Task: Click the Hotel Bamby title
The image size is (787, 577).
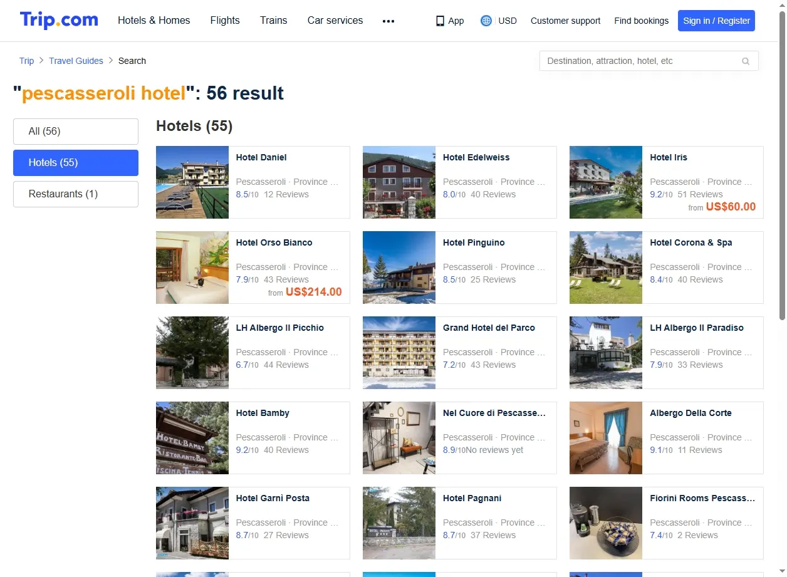Action: (x=263, y=413)
